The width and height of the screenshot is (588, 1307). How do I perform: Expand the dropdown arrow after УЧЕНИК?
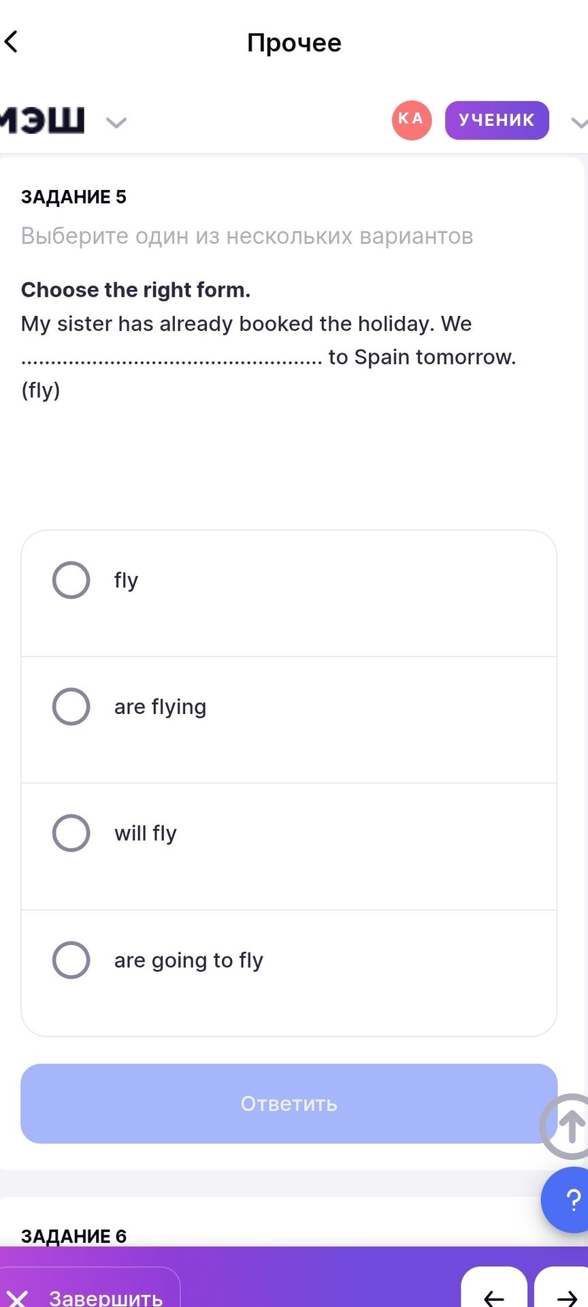point(578,123)
